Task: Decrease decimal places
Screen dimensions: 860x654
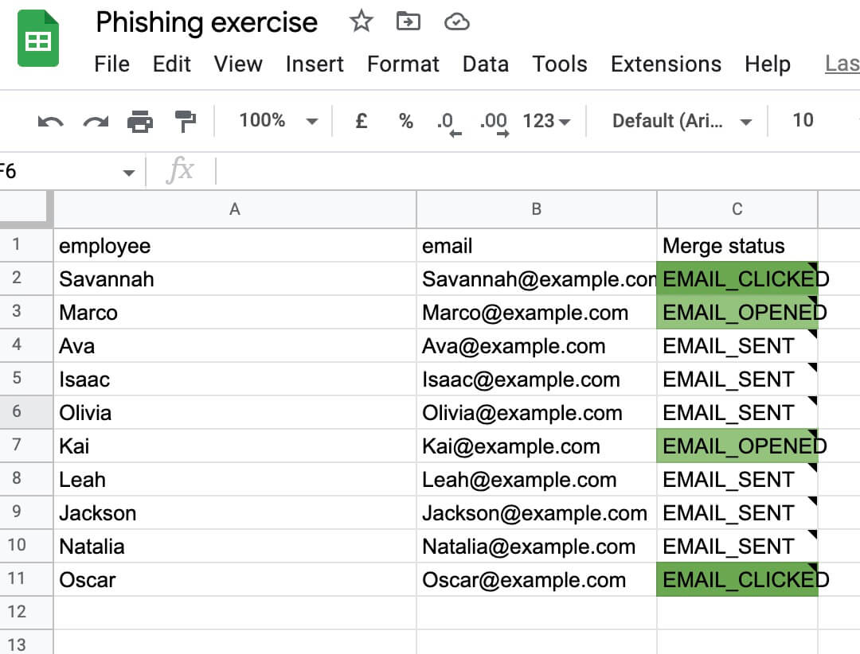Action: (448, 123)
